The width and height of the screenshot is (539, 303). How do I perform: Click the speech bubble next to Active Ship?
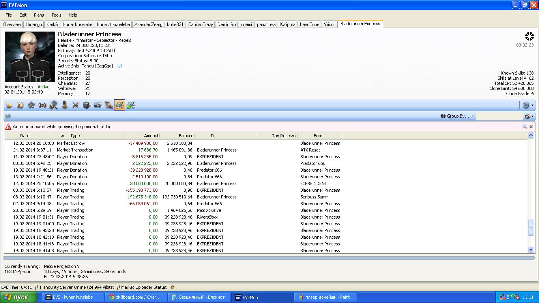119,66
